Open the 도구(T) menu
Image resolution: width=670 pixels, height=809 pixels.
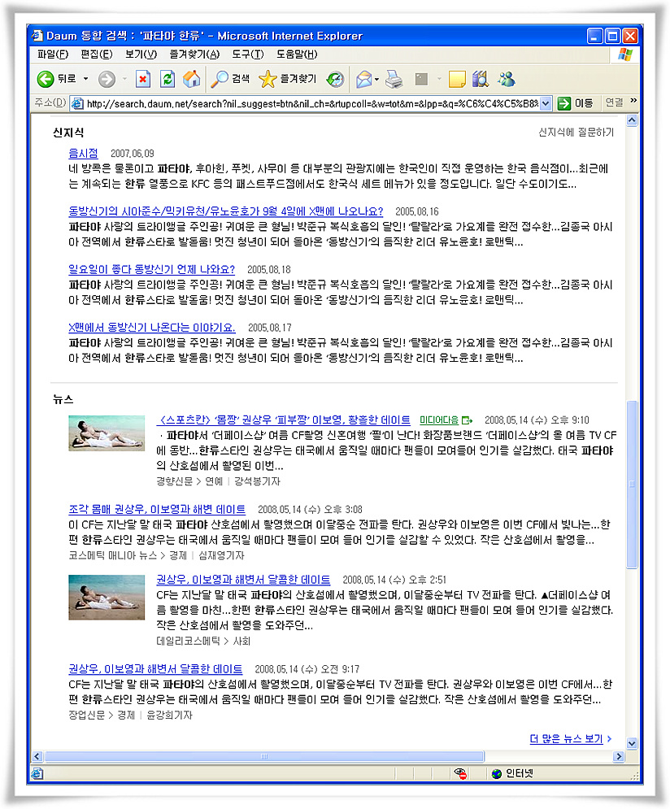pyautogui.click(x=247, y=54)
